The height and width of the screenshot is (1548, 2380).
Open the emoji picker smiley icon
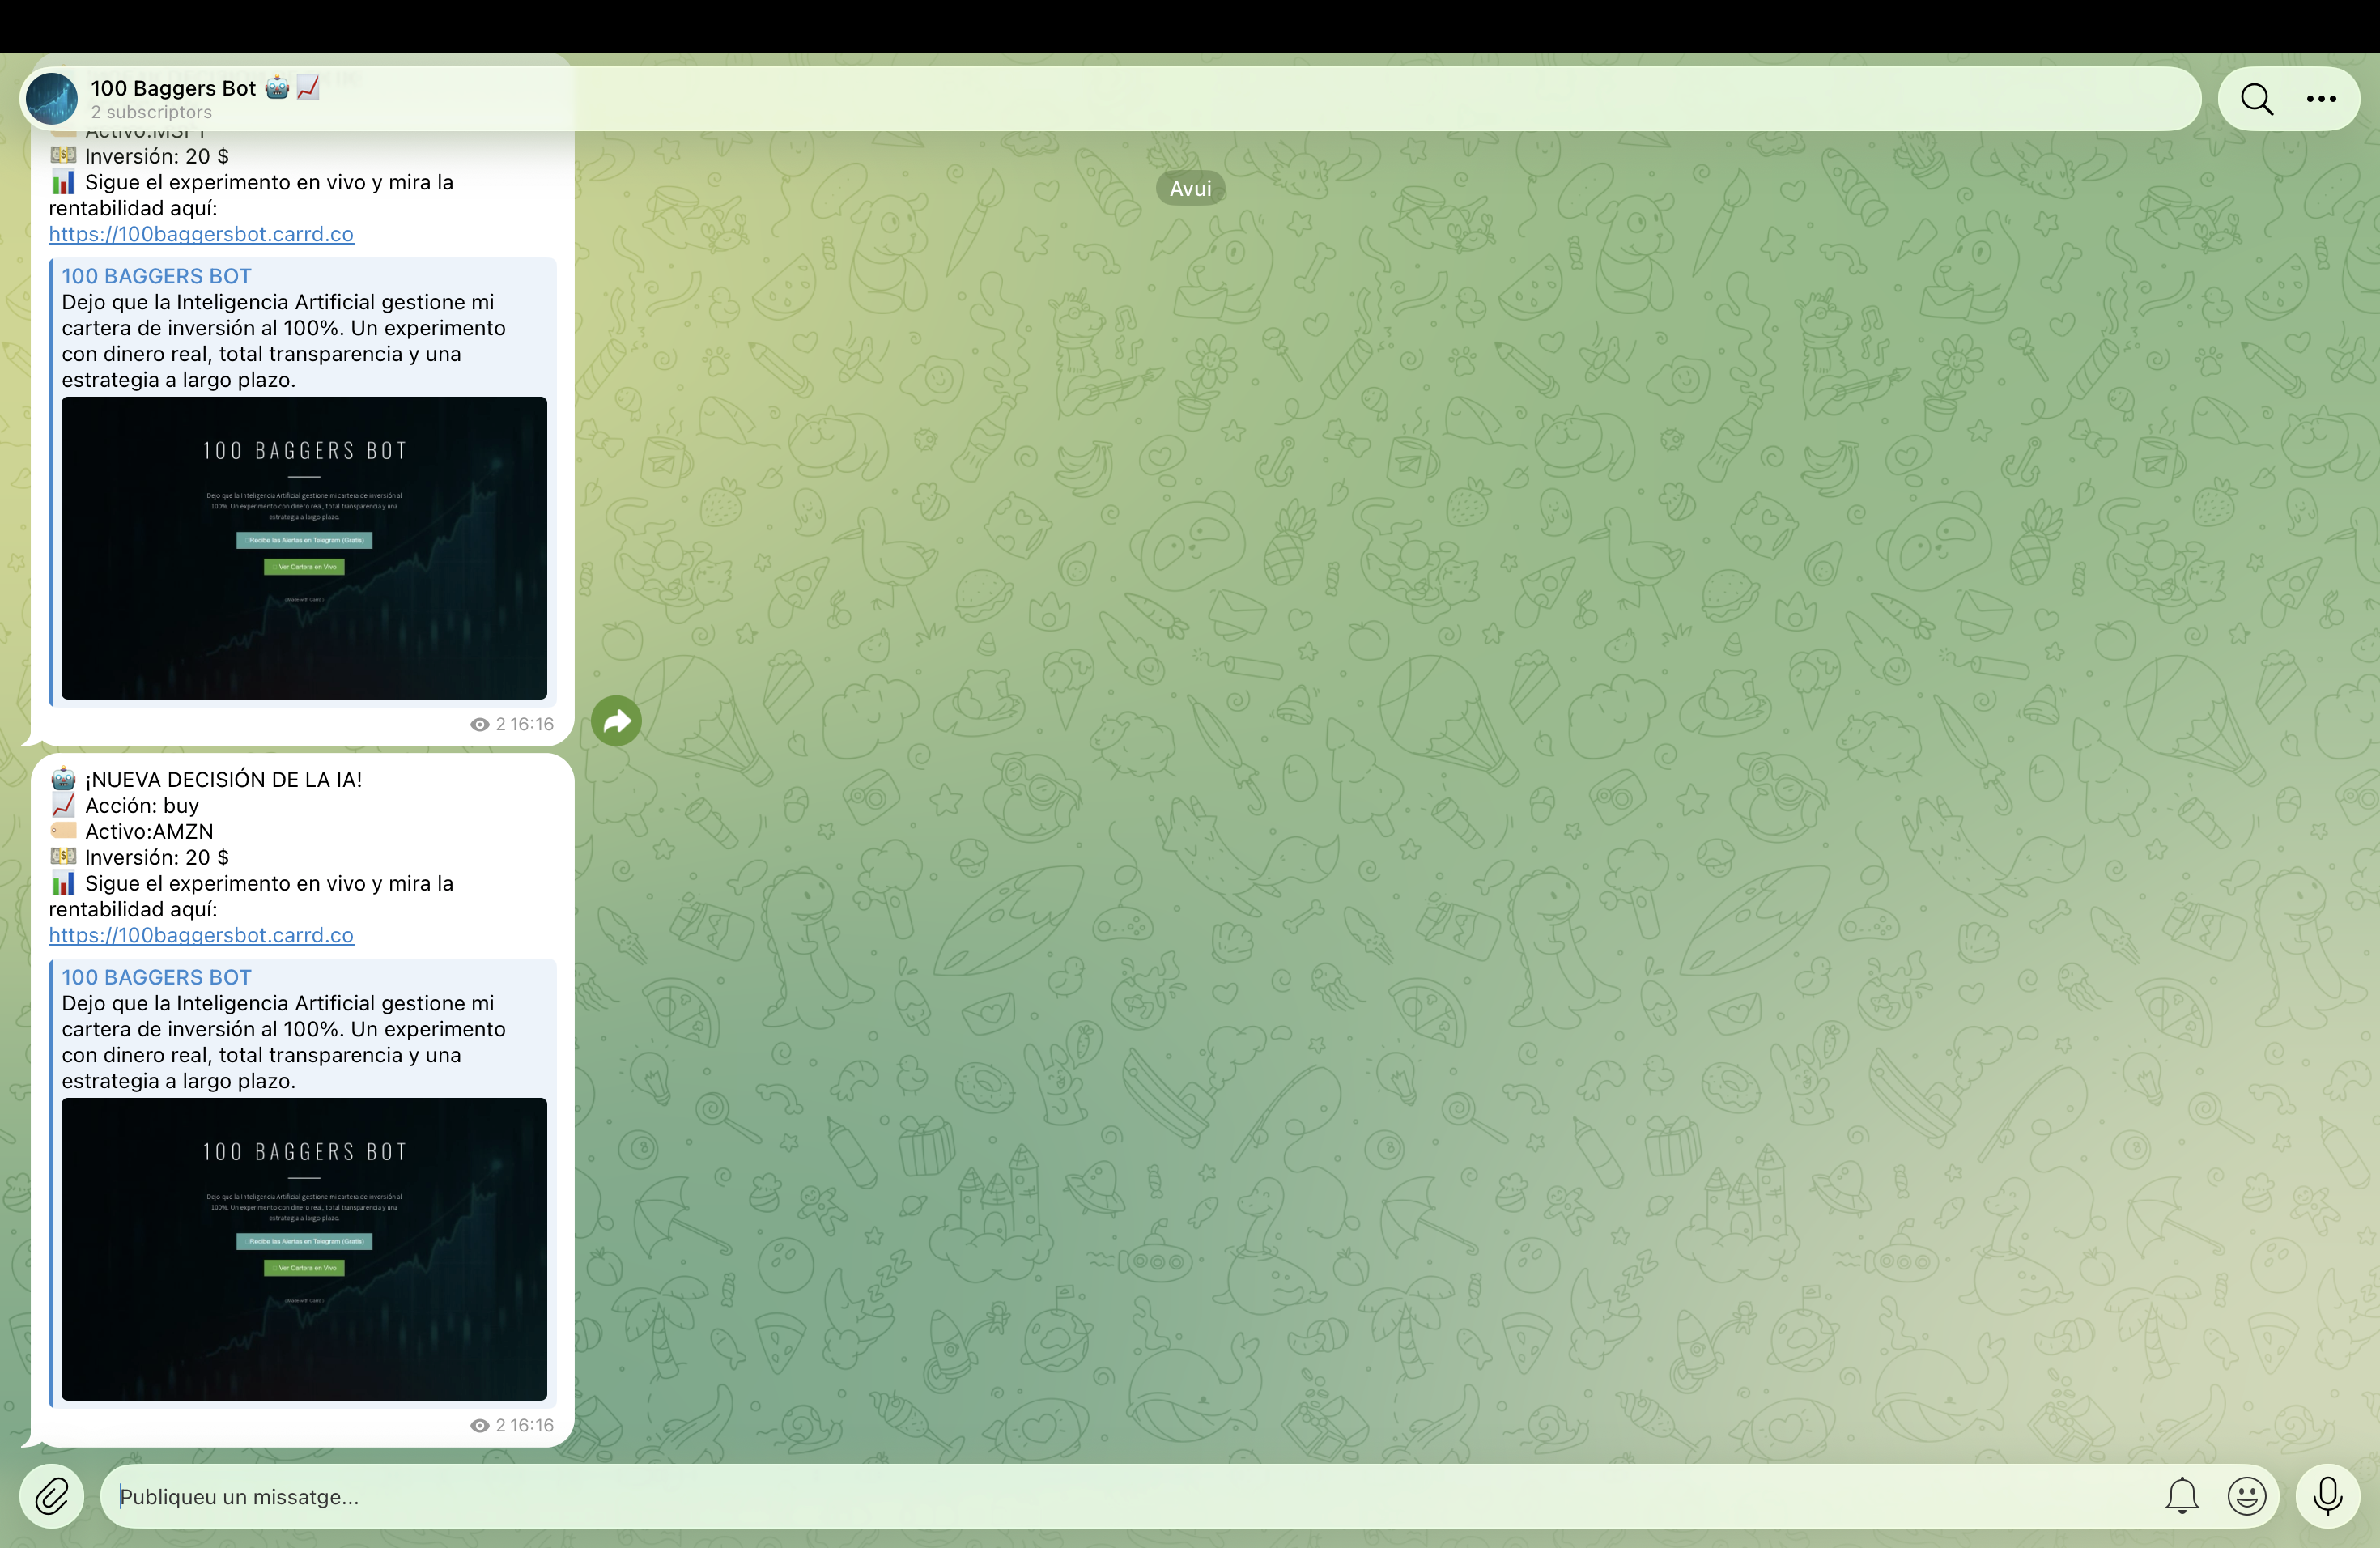pos(2246,1496)
